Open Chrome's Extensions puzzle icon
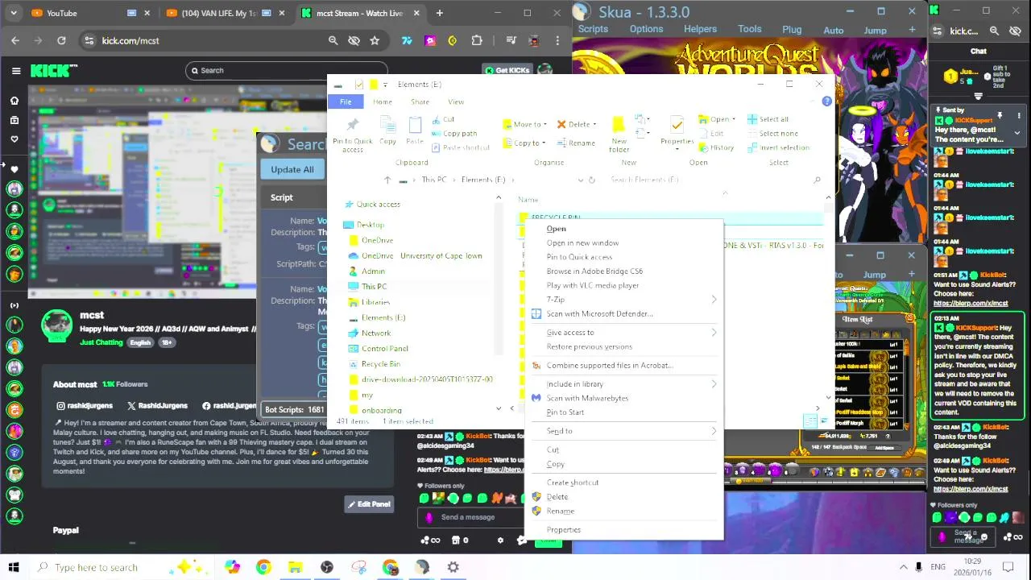Screen dimensions: 1031x580 tap(477, 40)
